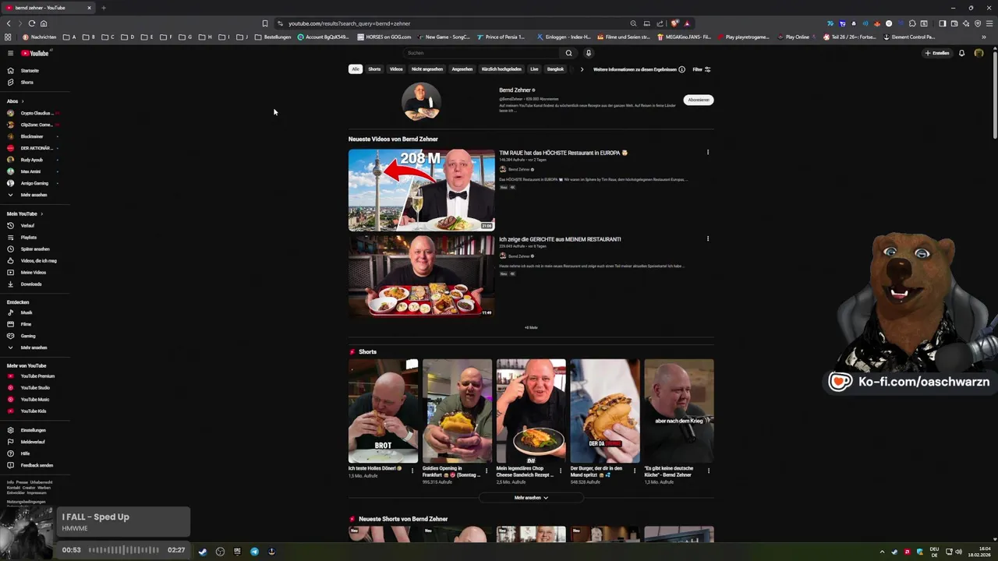Select the Live filter chip
Screen dimensions: 998x561
(x=534, y=69)
